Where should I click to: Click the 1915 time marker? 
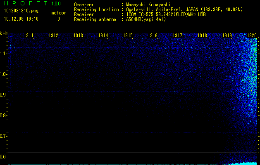click(128, 35)
